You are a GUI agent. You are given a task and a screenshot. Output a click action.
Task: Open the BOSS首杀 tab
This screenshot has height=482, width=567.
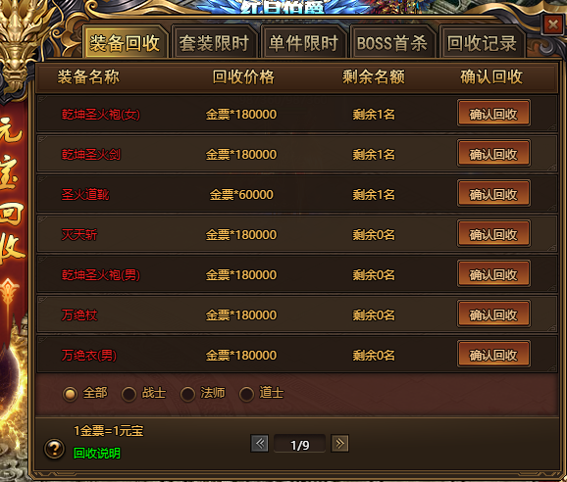click(x=392, y=42)
